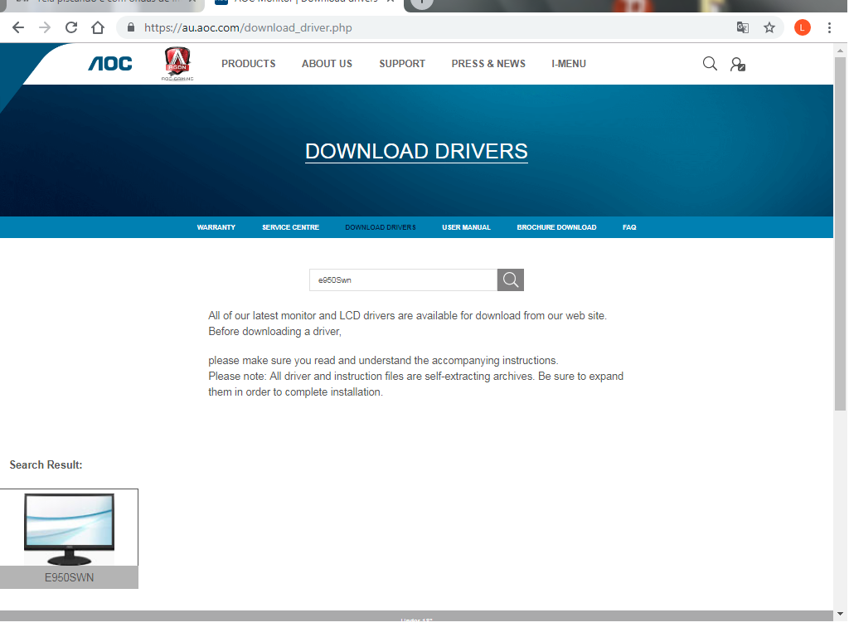
Task: Switch to the first background browser tab
Action: pyautogui.click(x=100, y=2)
